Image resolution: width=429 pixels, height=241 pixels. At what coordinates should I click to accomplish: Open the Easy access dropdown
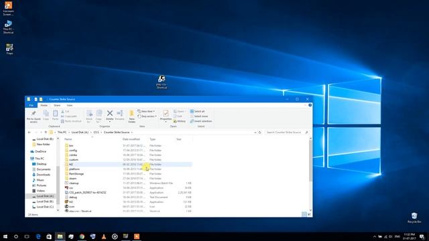tap(147, 116)
